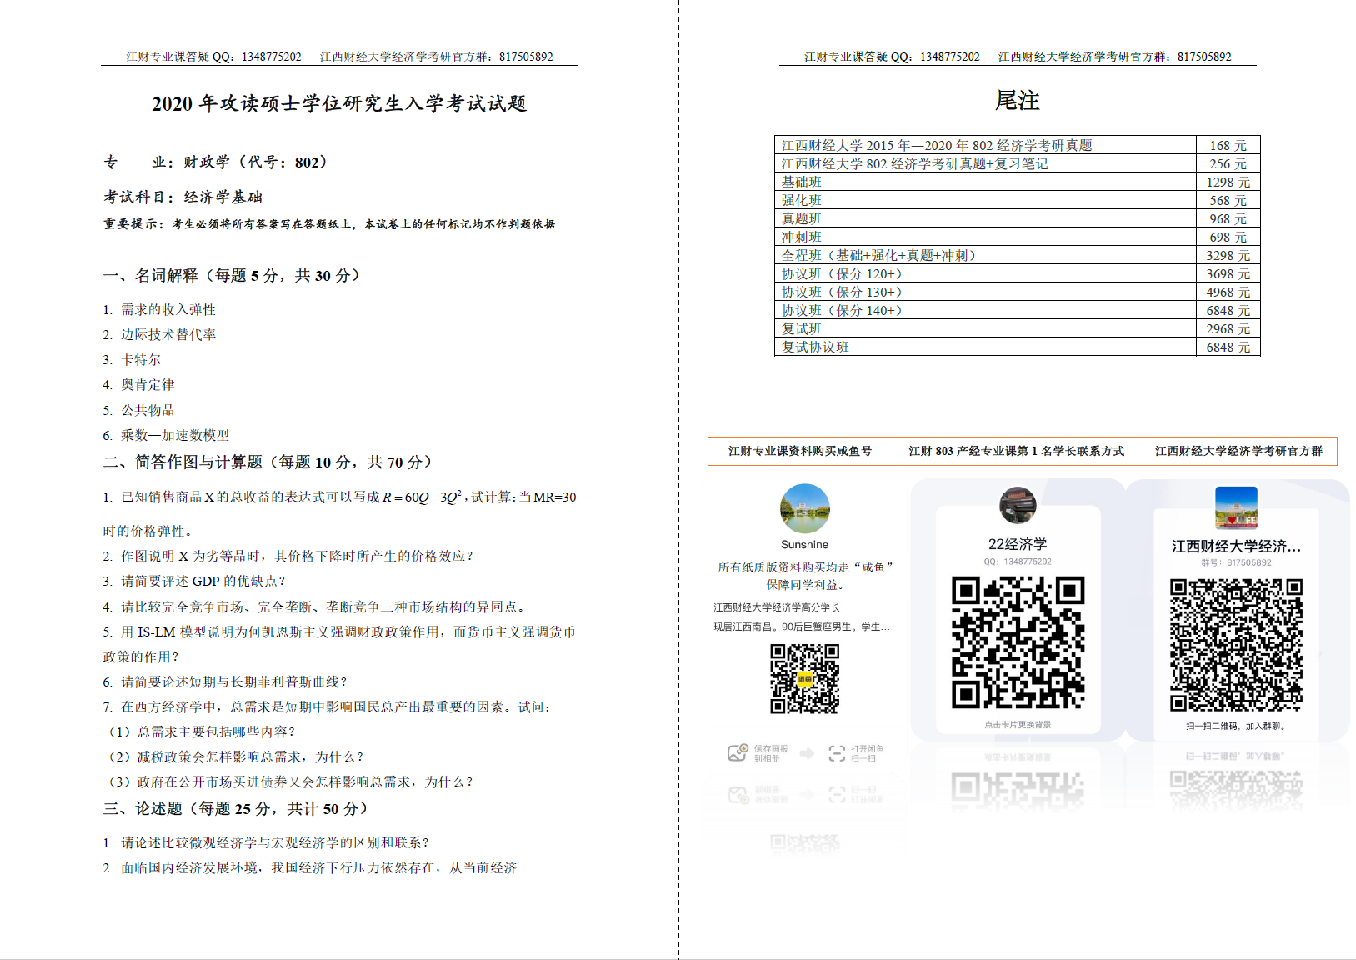Click the QR code on the 22经济学 card

point(1018,642)
